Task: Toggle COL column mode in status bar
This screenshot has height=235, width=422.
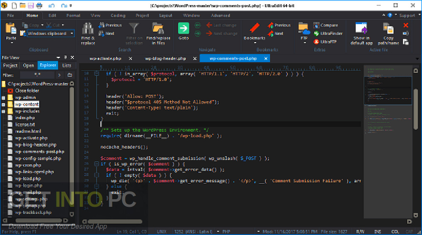Action: [x=395, y=232]
